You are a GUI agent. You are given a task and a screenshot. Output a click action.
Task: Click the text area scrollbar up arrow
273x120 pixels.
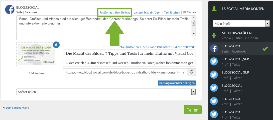point(194,17)
